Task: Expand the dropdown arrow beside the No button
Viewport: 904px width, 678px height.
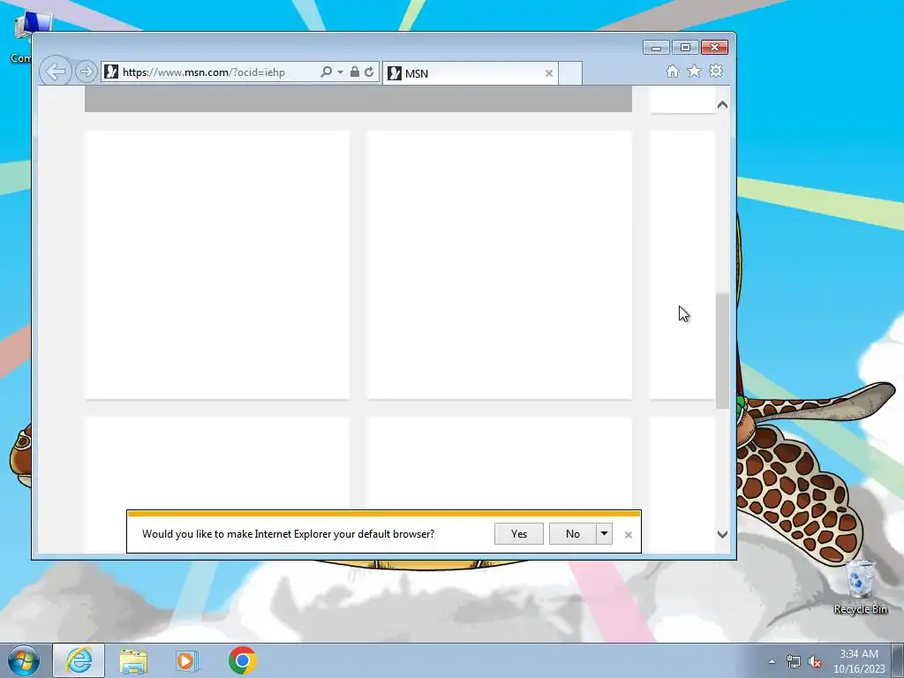Action: (604, 534)
